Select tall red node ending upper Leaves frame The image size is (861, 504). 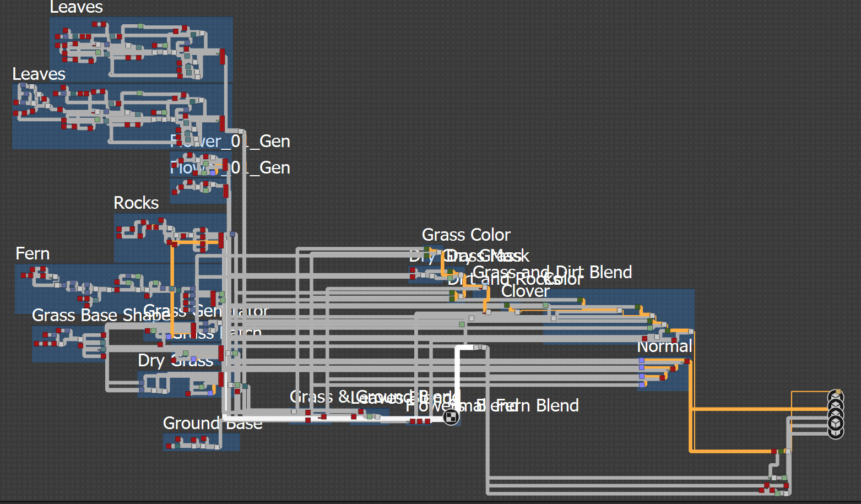[x=223, y=57]
